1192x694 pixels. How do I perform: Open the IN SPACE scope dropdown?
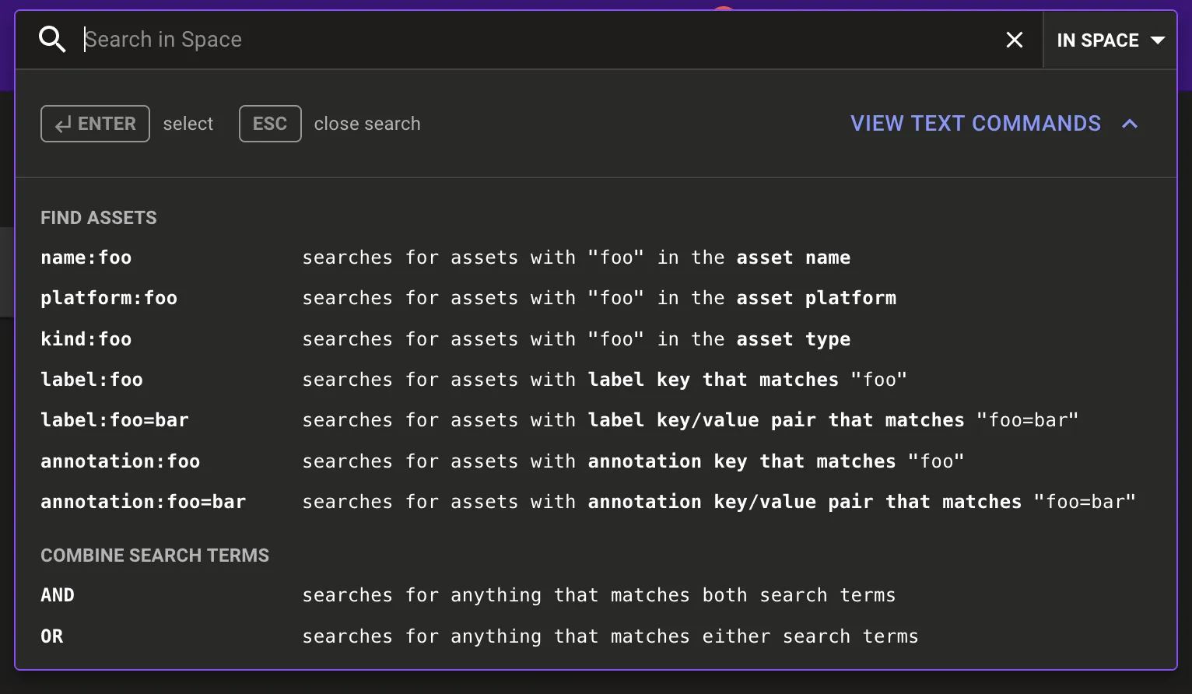pos(1110,40)
